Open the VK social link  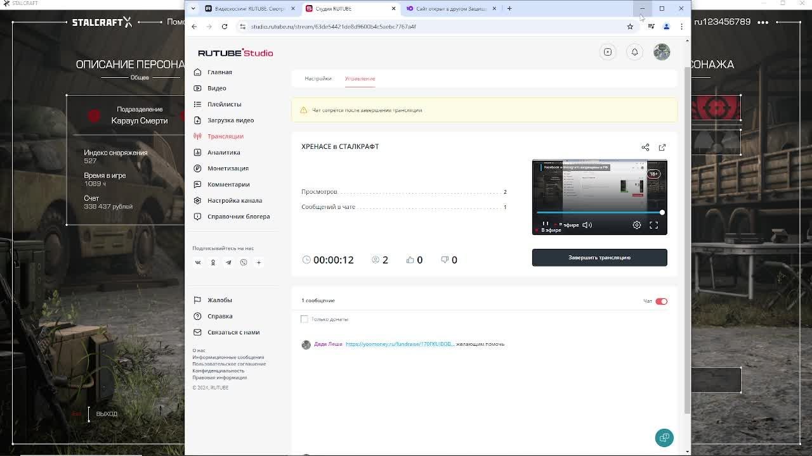click(198, 262)
